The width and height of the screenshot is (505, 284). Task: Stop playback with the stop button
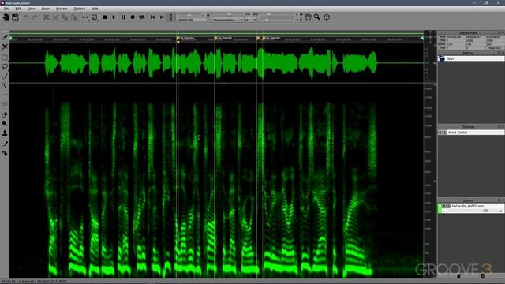tap(105, 17)
